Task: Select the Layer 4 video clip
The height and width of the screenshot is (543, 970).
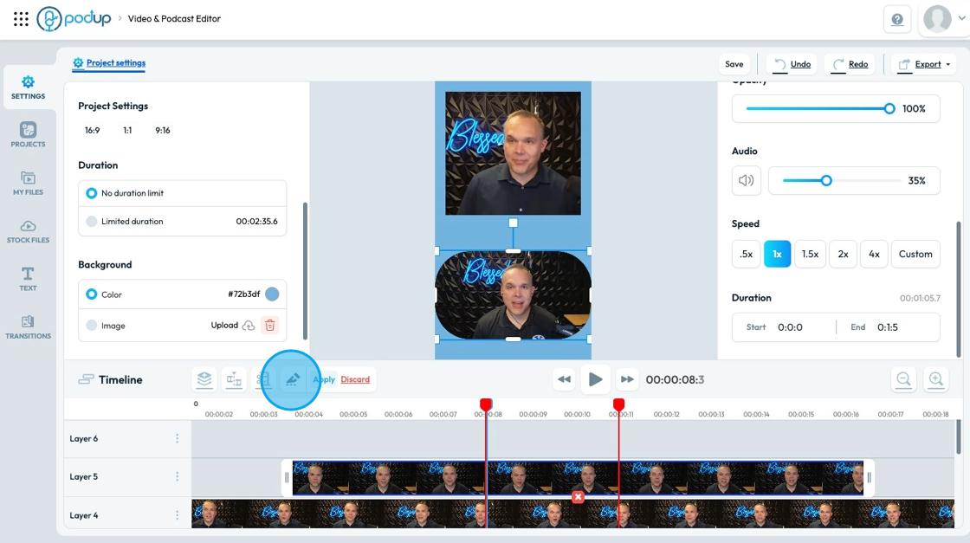Action: coord(572,514)
